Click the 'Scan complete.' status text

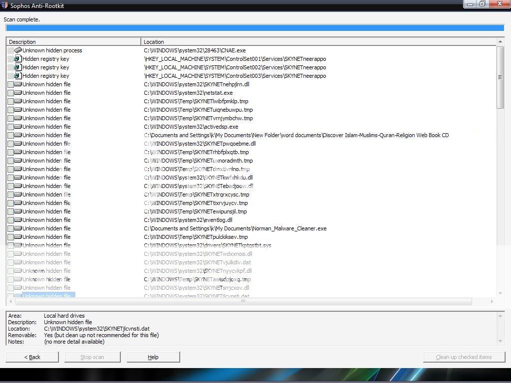pos(22,19)
